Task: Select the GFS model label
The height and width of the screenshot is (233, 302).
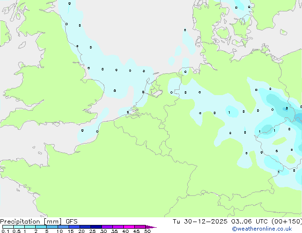Action: click(71, 221)
